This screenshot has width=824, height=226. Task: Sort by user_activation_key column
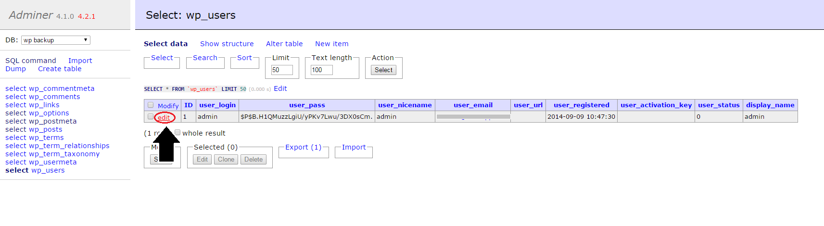[x=656, y=105]
